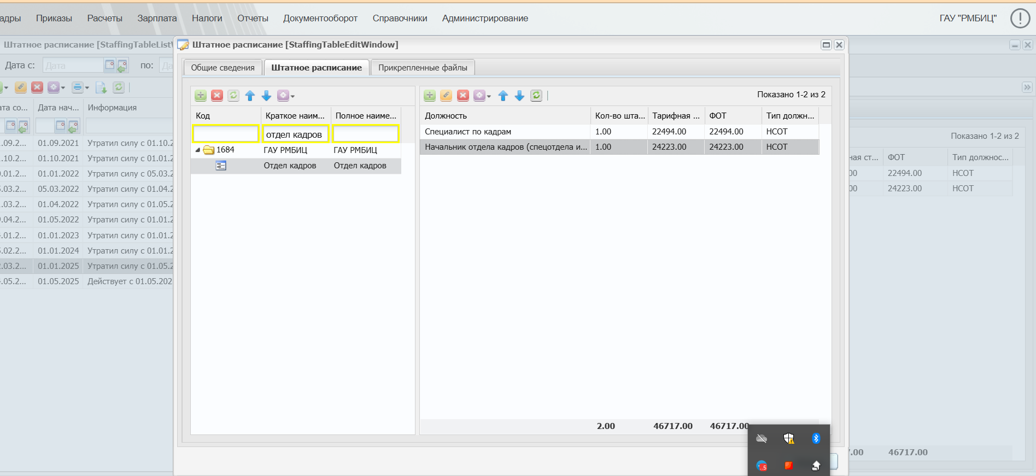Select background row dated 01.09.2021
This screenshot has width=1036, height=476.
pyautogui.click(x=86, y=143)
